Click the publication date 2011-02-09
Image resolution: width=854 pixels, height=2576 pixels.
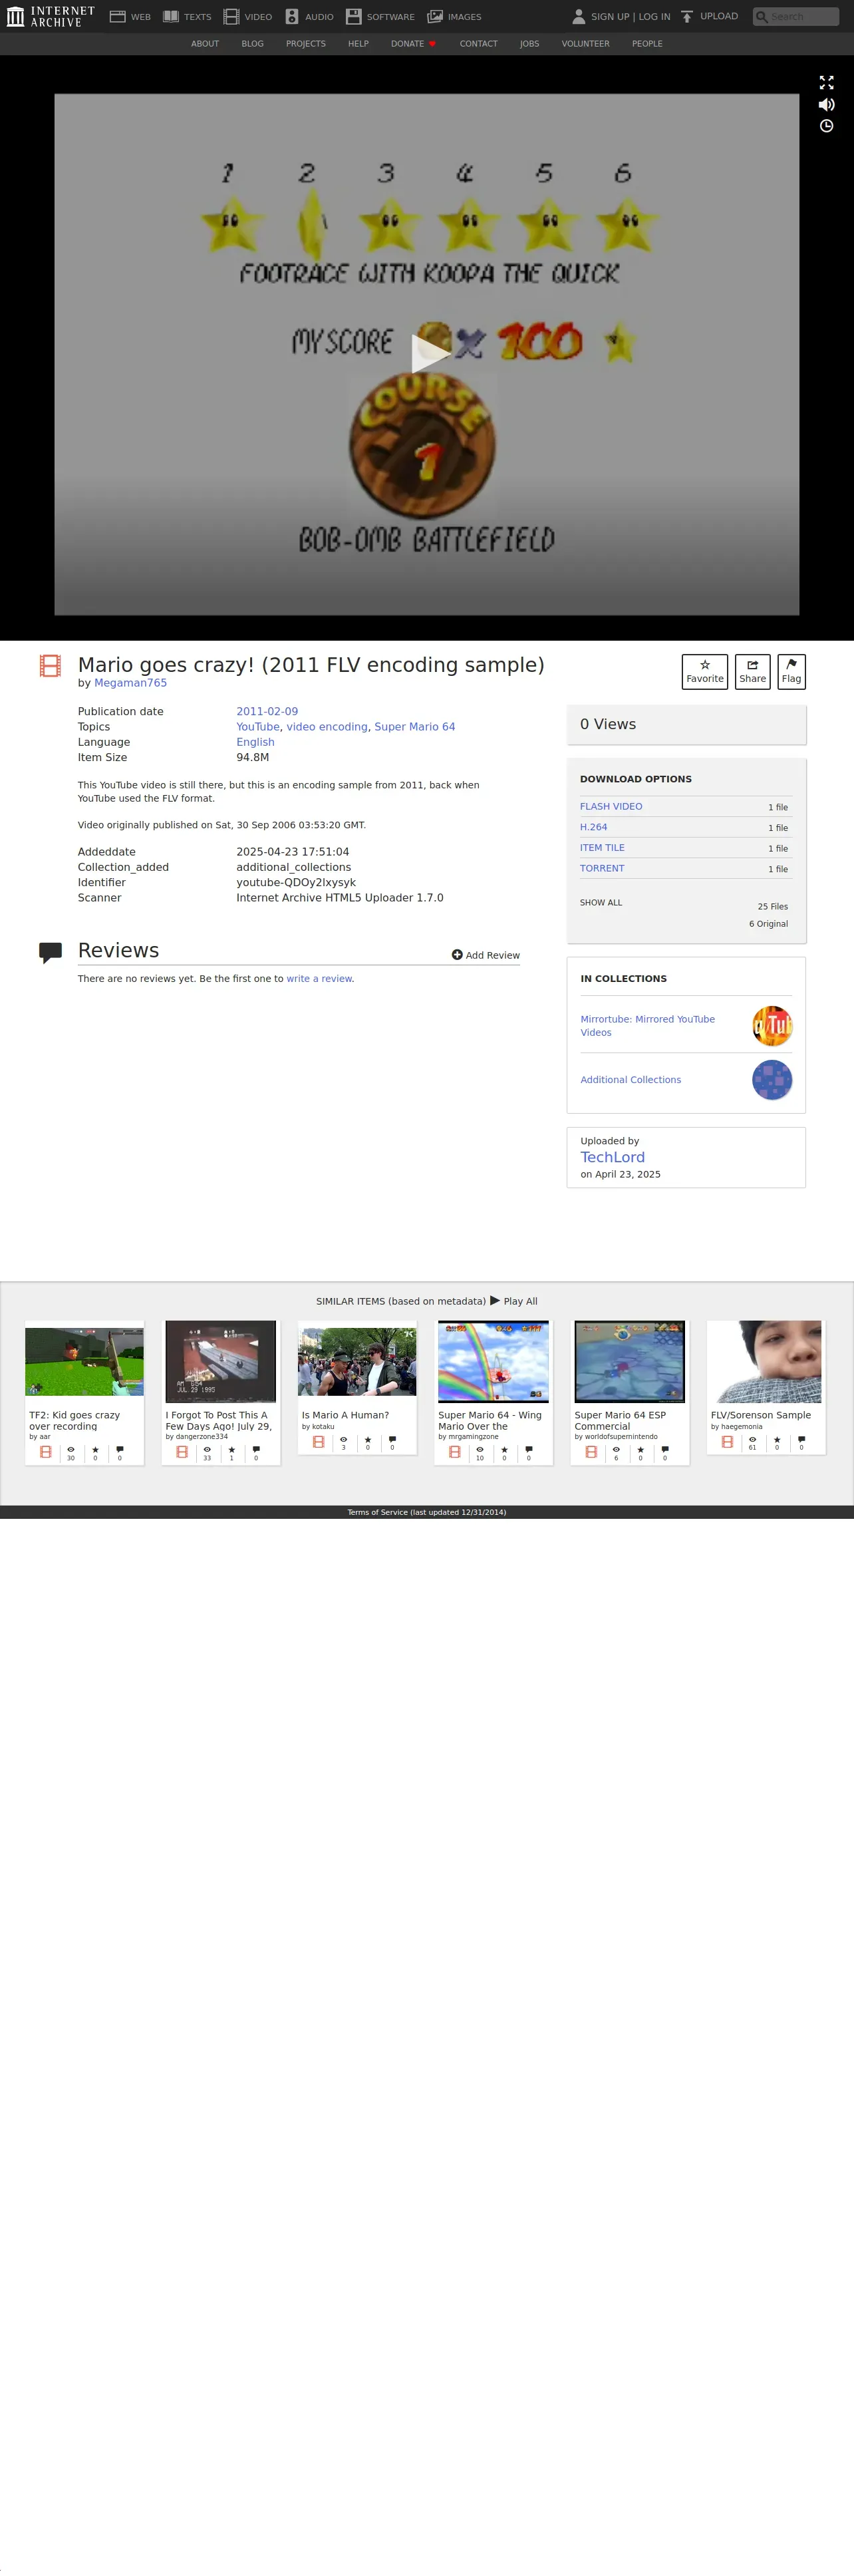(267, 712)
